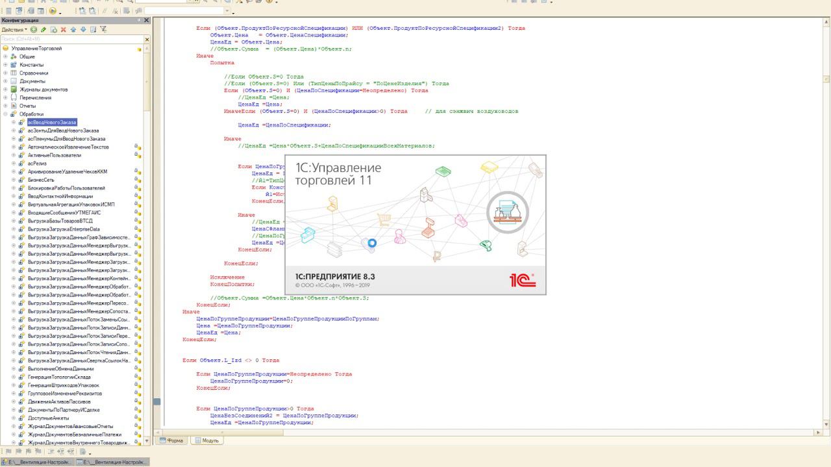Open the Действия dropdown menu
Screen dimensions: 831x467
(14, 30)
